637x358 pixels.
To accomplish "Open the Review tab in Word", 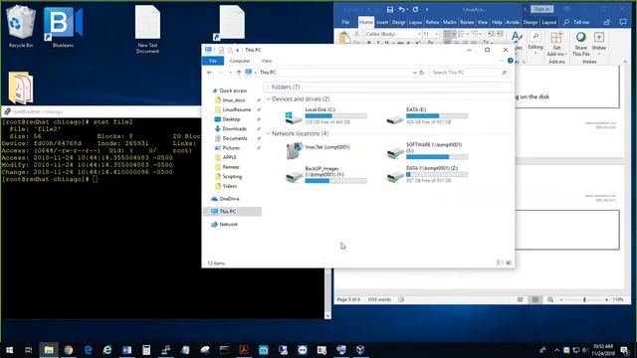I will (x=467, y=22).
